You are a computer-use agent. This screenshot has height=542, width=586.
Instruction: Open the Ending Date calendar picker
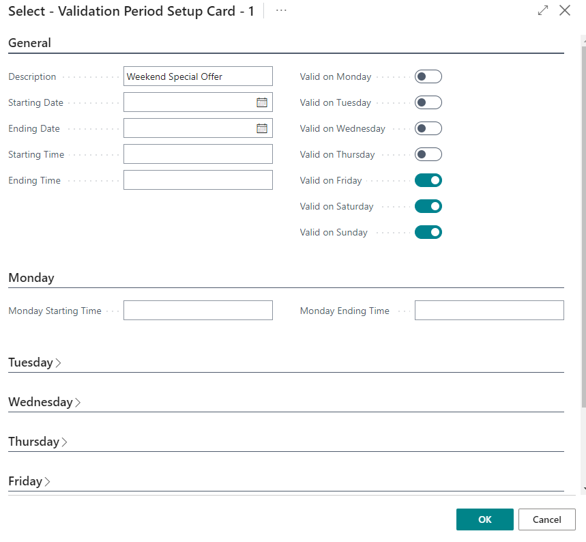pos(262,128)
